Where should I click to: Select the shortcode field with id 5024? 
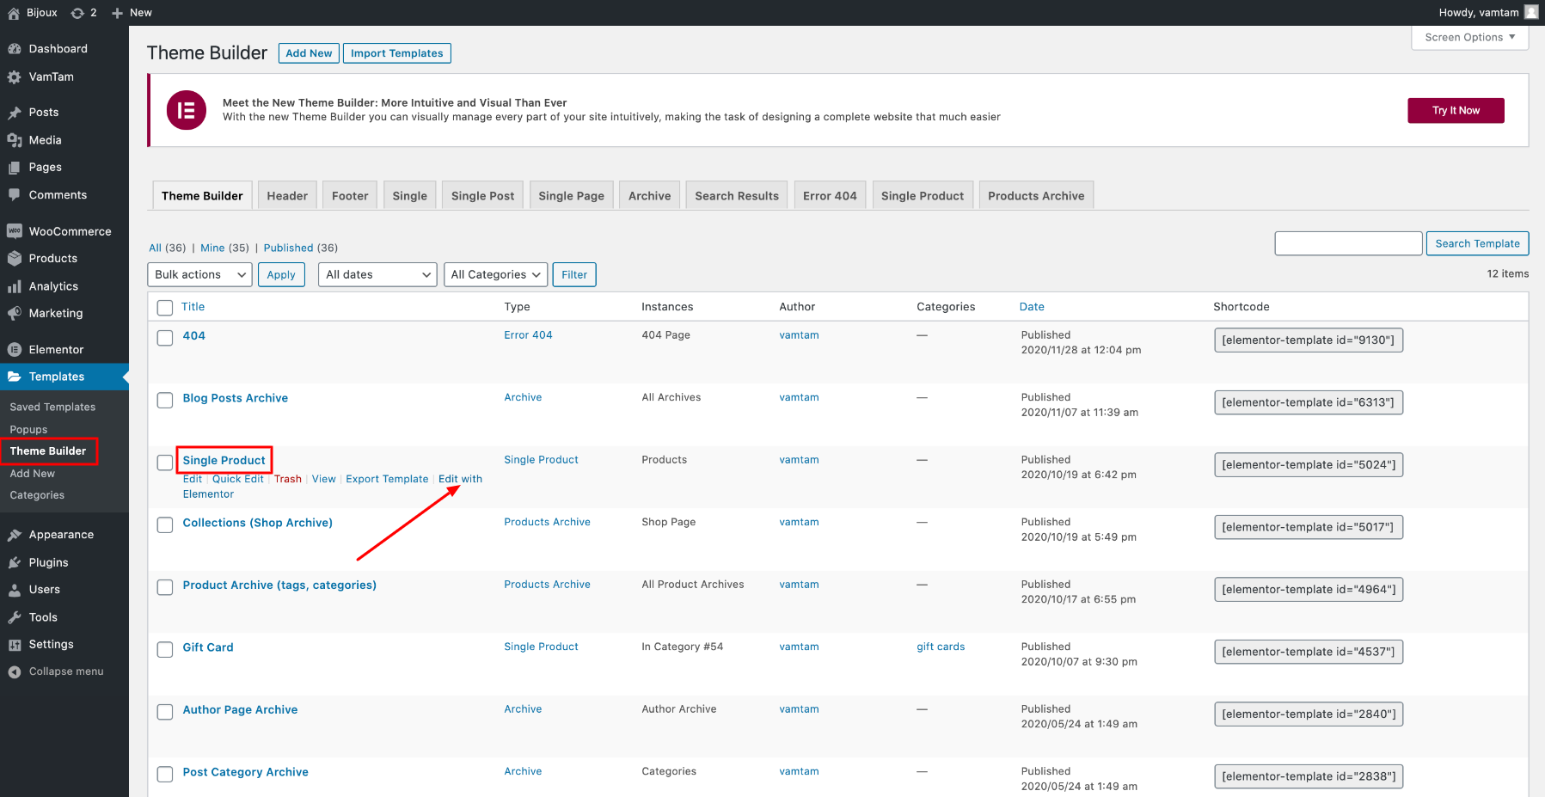tap(1309, 465)
